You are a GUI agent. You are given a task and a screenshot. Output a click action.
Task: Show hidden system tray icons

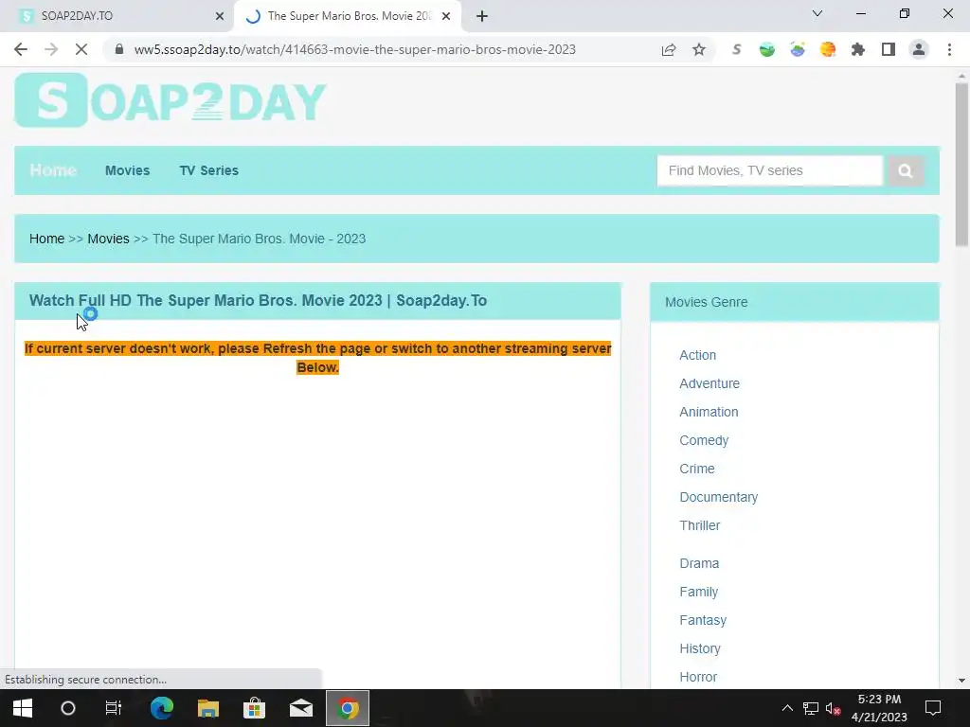click(787, 708)
